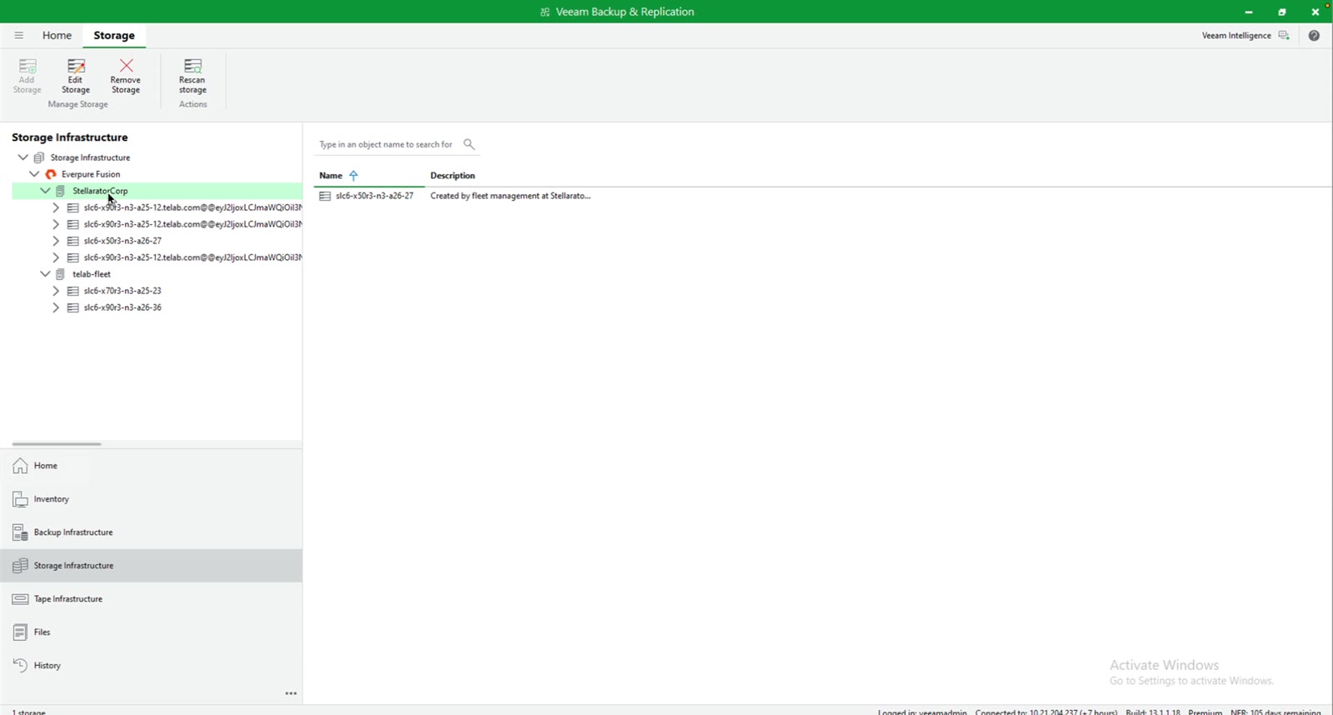This screenshot has height=715, width=1333.
Task: Expand slc6-x50r3-n3-a26-27 tree node
Action: click(x=56, y=241)
